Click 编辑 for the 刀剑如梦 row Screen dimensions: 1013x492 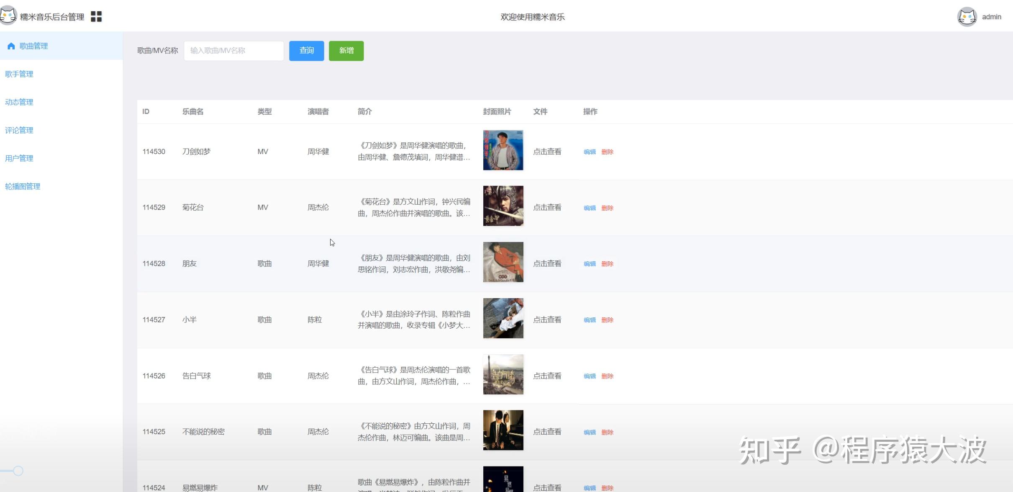pyautogui.click(x=589, y=152)
